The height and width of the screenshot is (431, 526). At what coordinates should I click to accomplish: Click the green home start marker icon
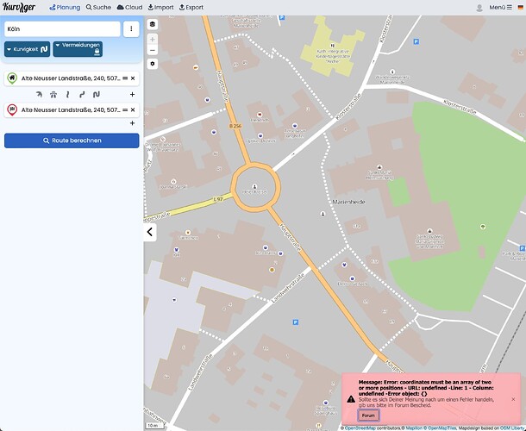coord(13,78)
